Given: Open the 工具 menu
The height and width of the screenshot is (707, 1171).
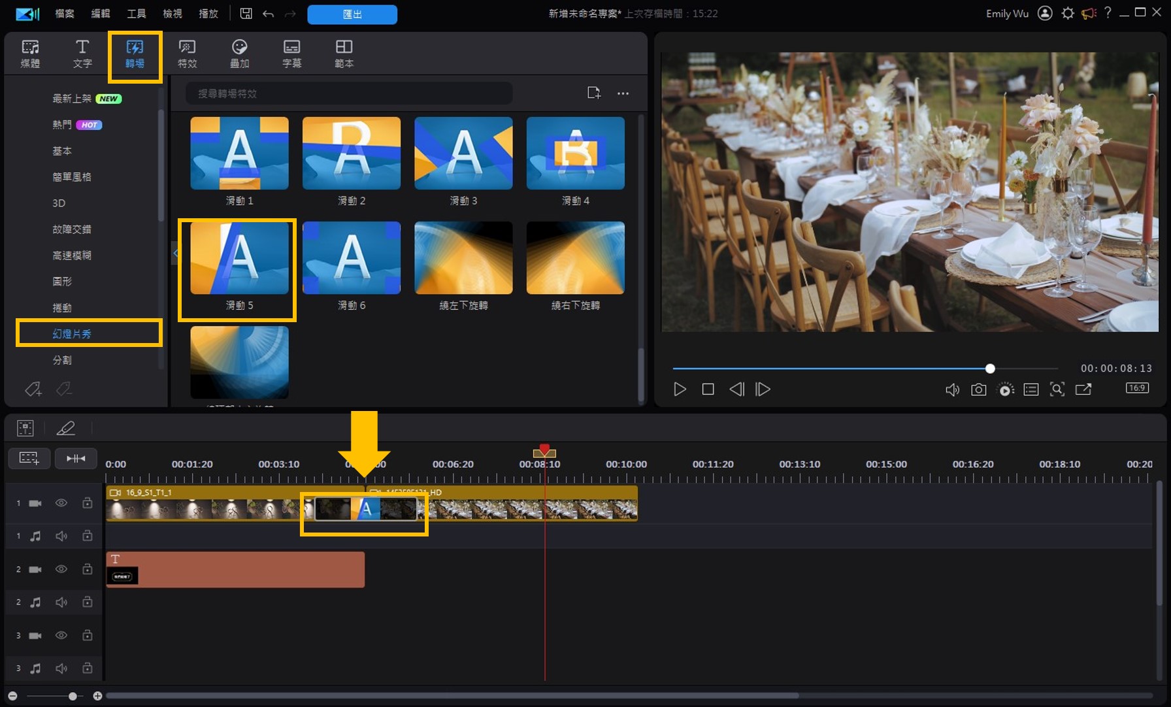Looking at the screenshot, I should click(136, 14).
